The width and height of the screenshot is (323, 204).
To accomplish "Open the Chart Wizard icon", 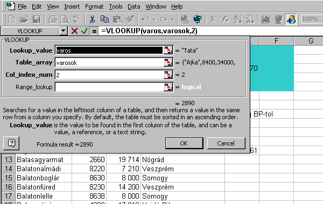I will click(266, 19).
